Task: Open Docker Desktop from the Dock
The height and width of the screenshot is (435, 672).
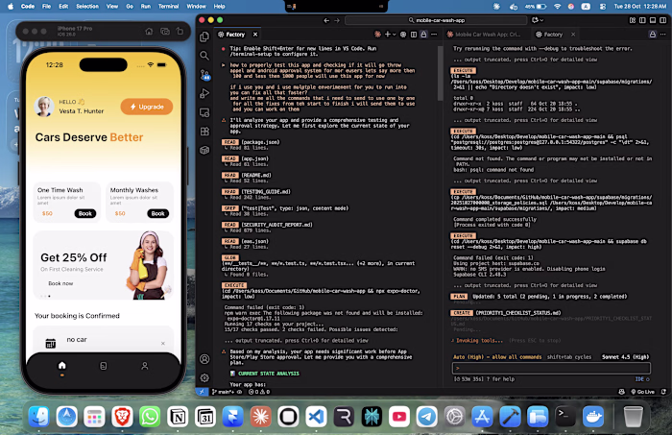Action: pos(593,416)
